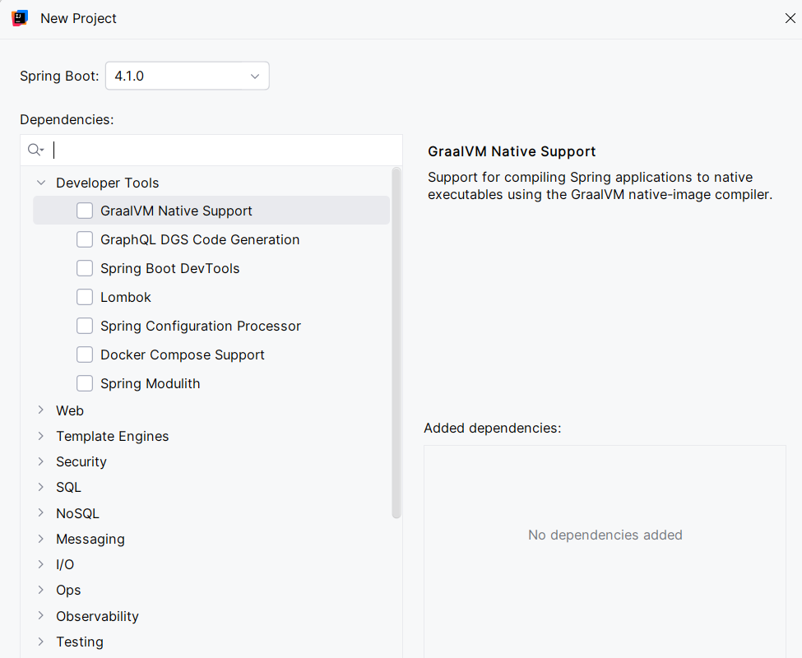The height and width of the screenshot is (658, 802).
Task: Select the Lombok row label
Action: click(x=125, y=297)
